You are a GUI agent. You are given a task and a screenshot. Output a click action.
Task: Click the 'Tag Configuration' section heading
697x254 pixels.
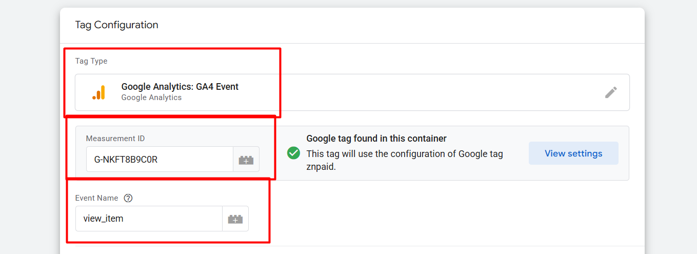(x=116, y=25)
